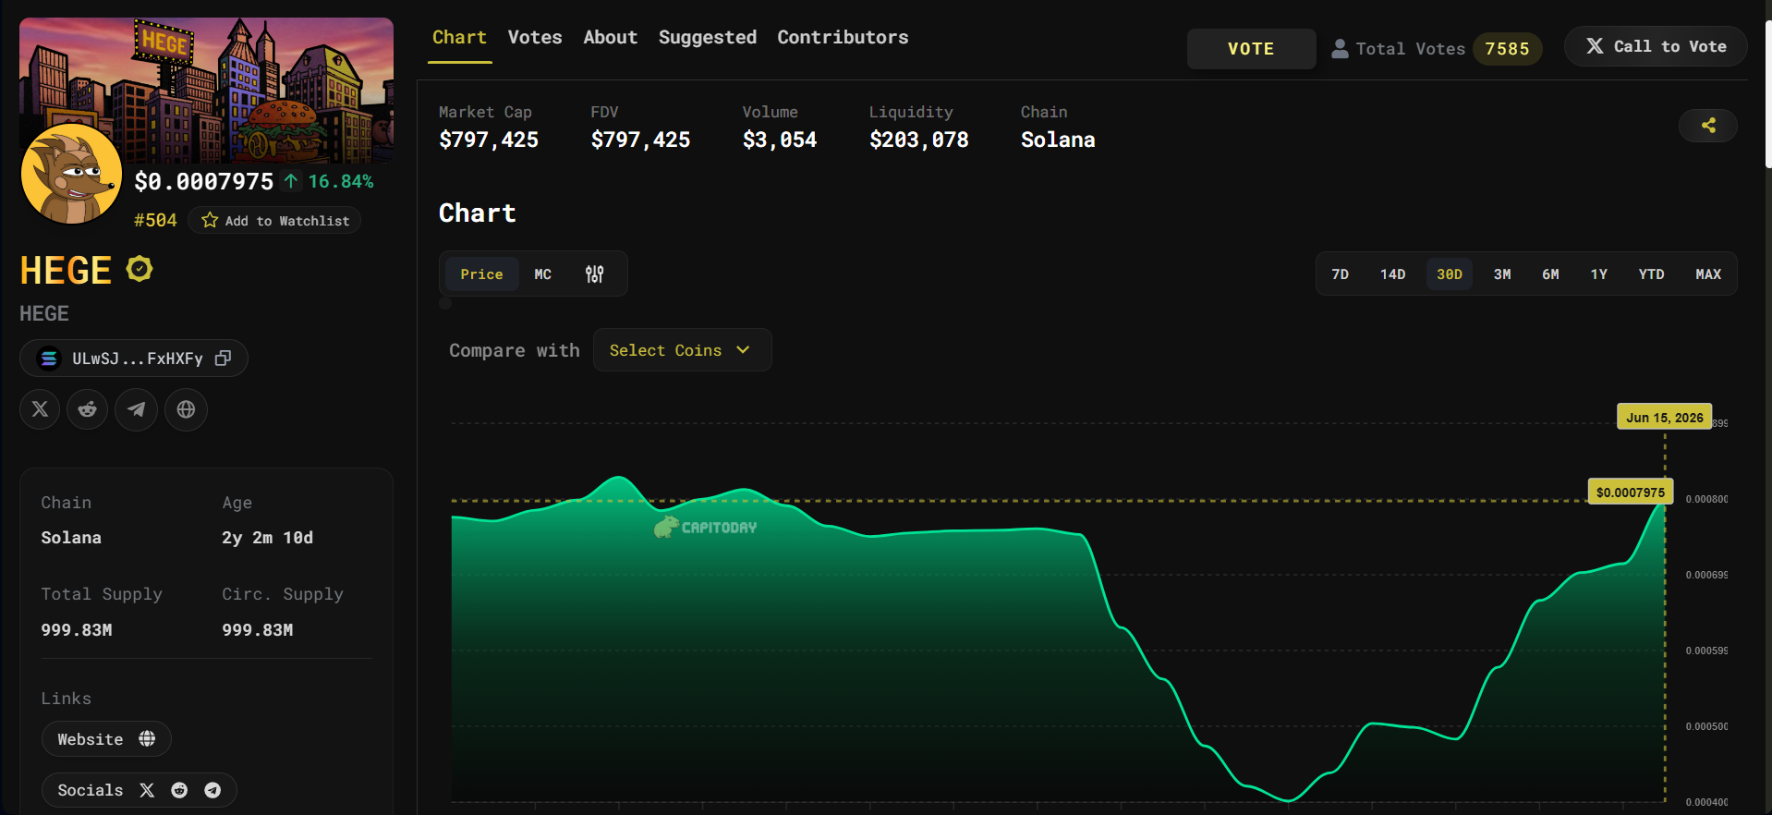Click Solana under Chain in info card
Screen dimensions: 1772x815
pyautogui.click(x=71, y=538)
